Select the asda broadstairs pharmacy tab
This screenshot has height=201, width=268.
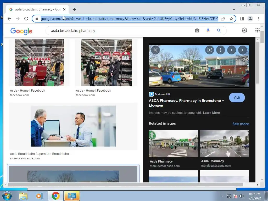[37, 9]
